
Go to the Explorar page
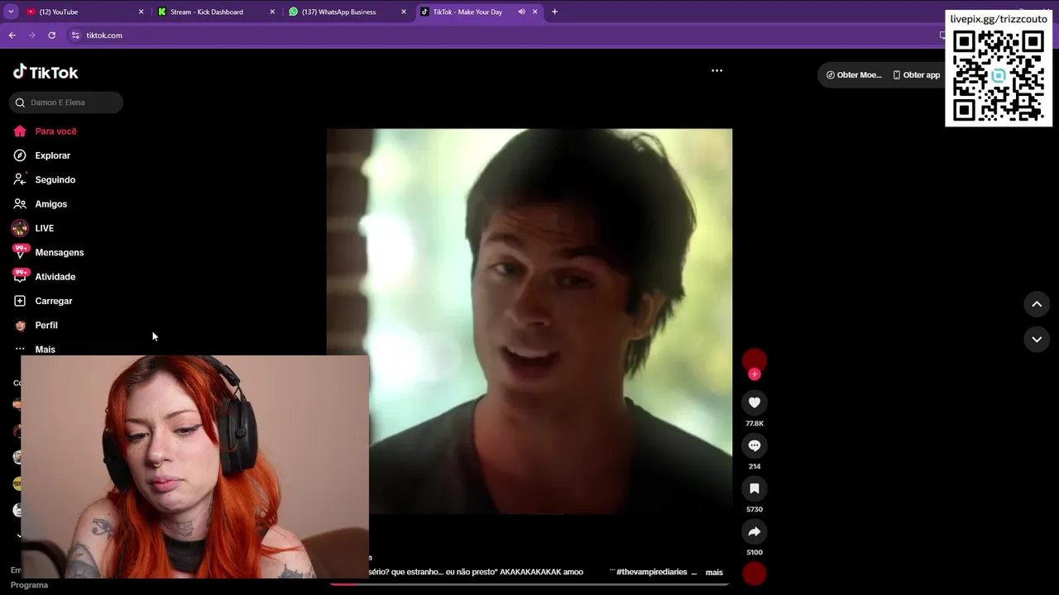tap(52, 155)
